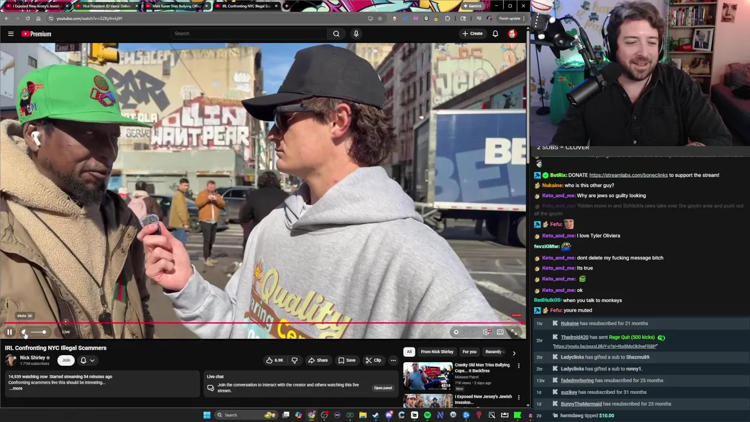Open Gemini in Chrome
The image size is (750, 422).
click(x=472, y=6)
